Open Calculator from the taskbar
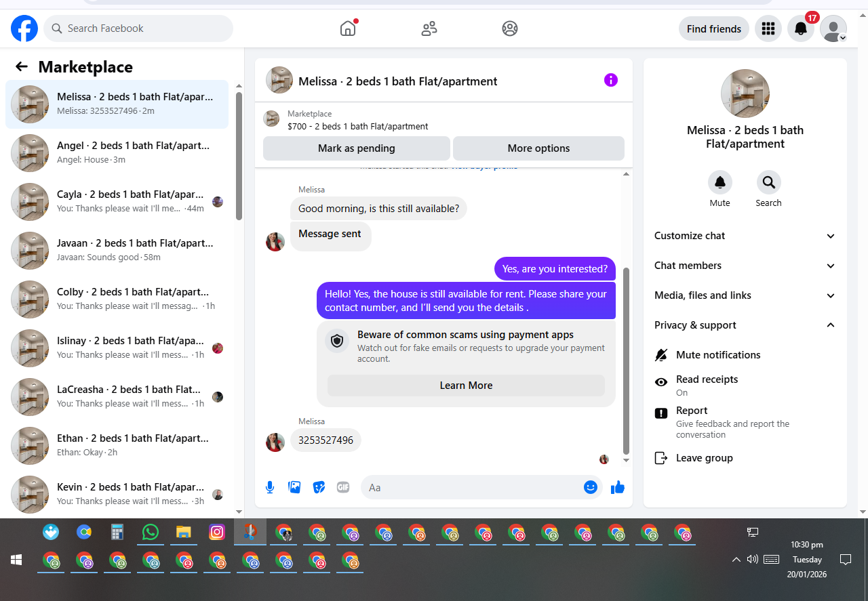Viewport: 868px width, 601px height. coord(117,533)
